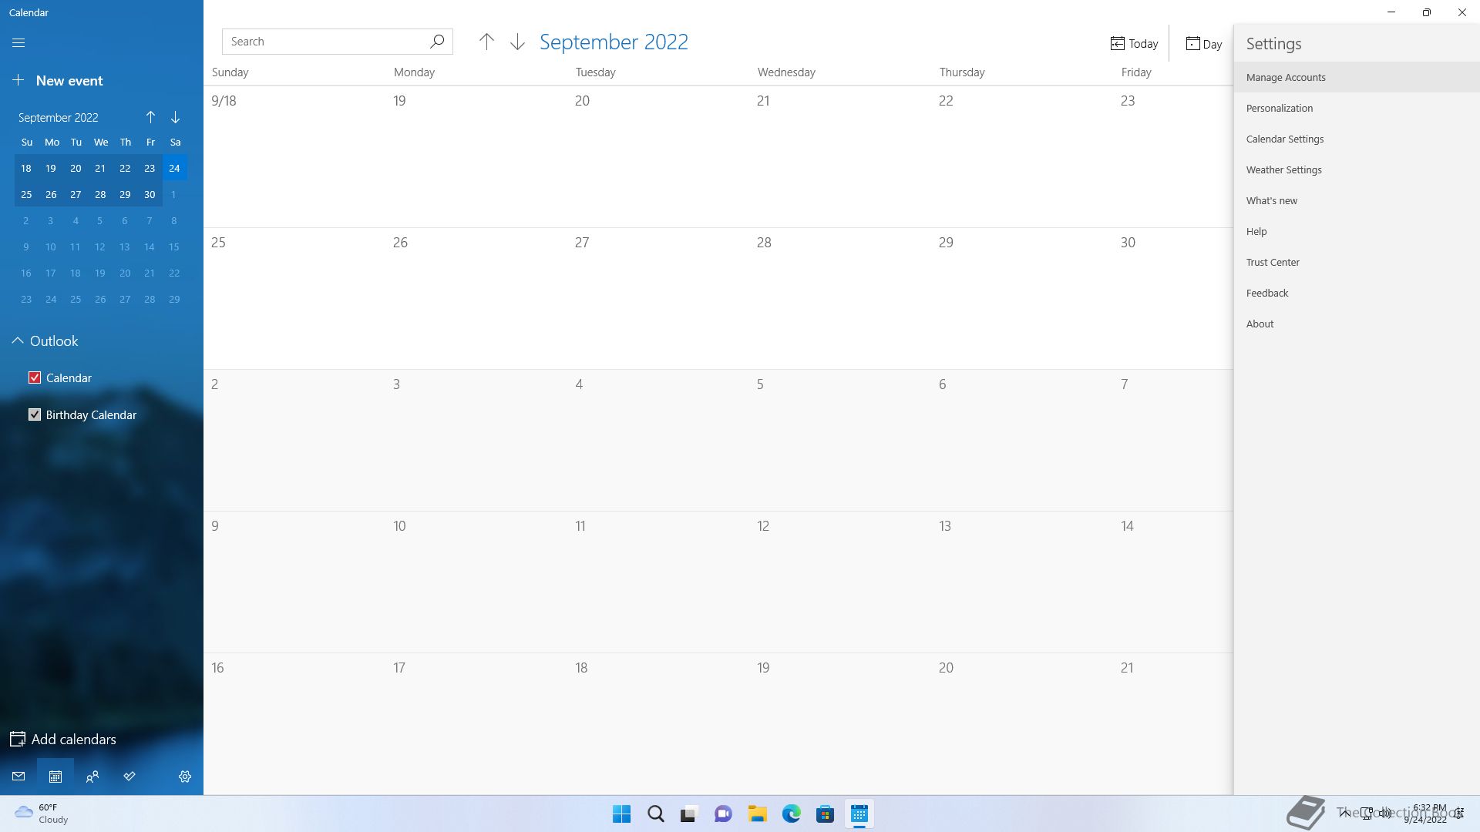Open Manage Accounts in Settings

coord(1357,77)
